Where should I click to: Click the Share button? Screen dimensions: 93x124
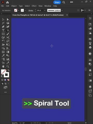point(57,2)
